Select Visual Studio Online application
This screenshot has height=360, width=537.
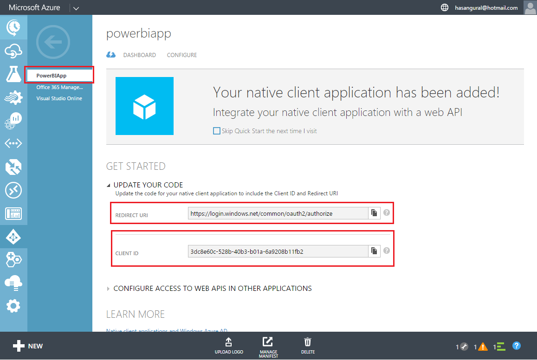tap(59, 98)
